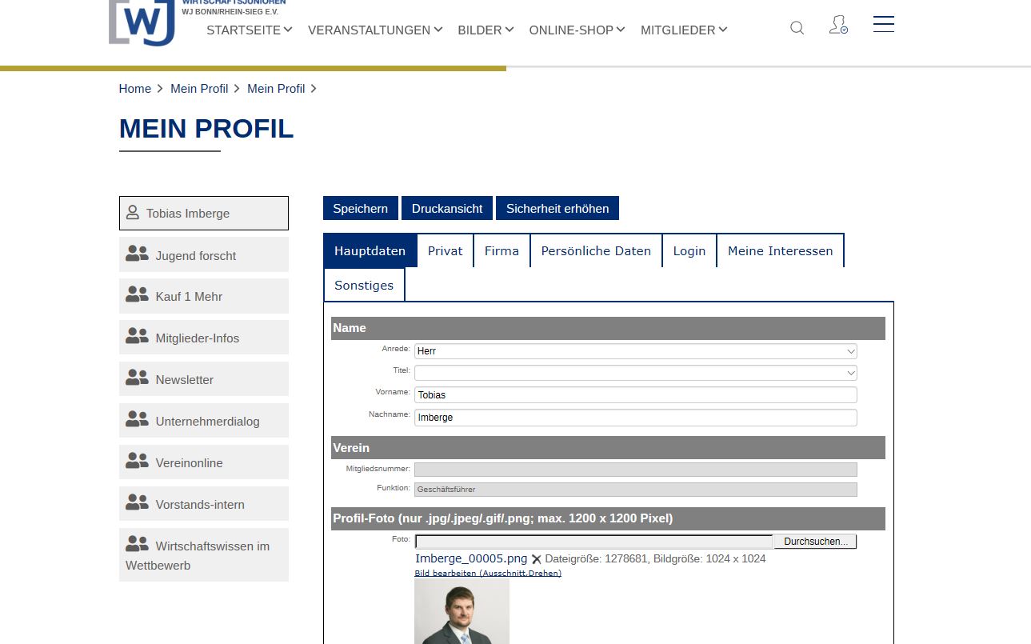This screenshot has width=1031, height=644.
Task: Click the WJ logo
Action: (x=142, y=22)
